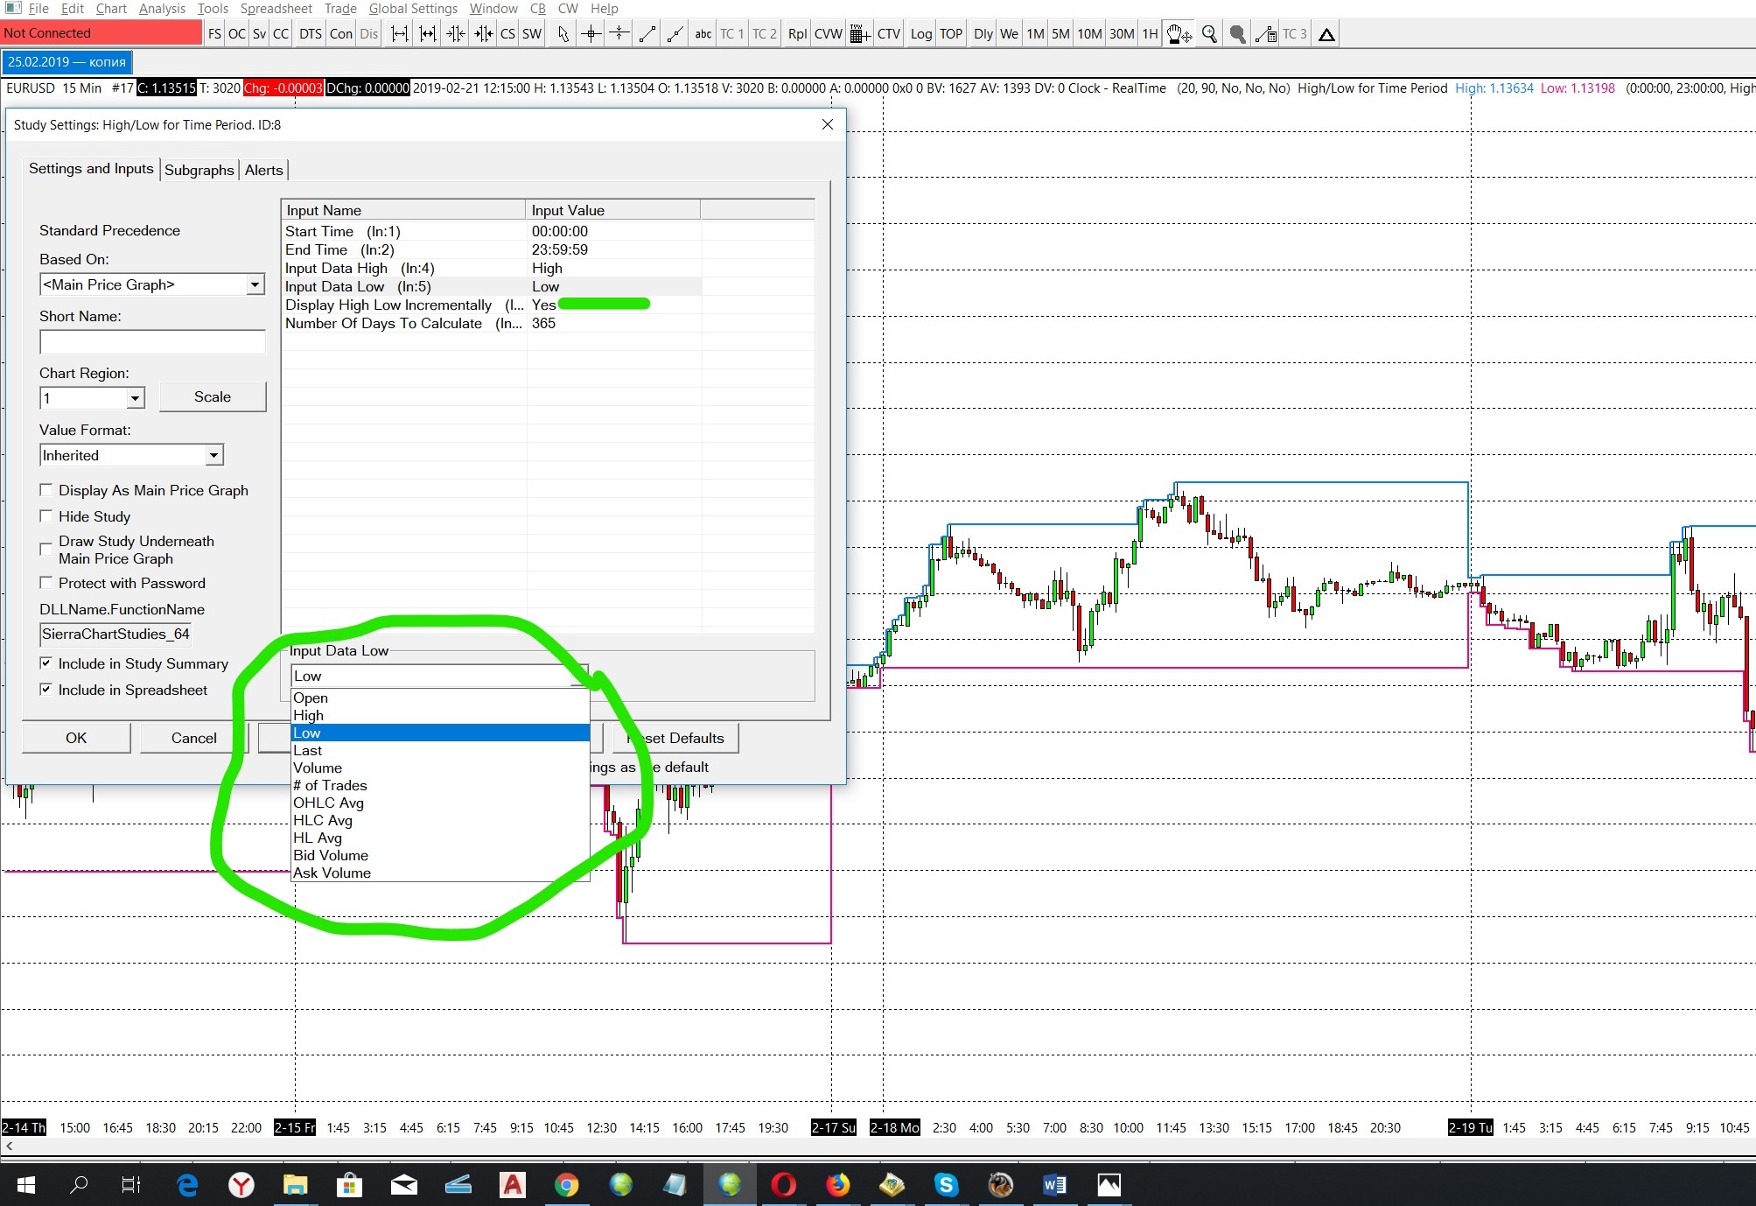Click the Scale button
Screen dimensions: 1756x1206
click(x=213, y=396)
